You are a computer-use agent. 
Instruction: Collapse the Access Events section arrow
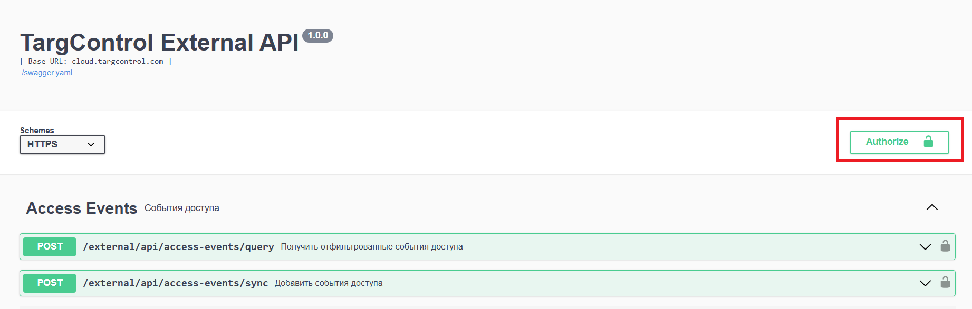click(x=932, y=207)
